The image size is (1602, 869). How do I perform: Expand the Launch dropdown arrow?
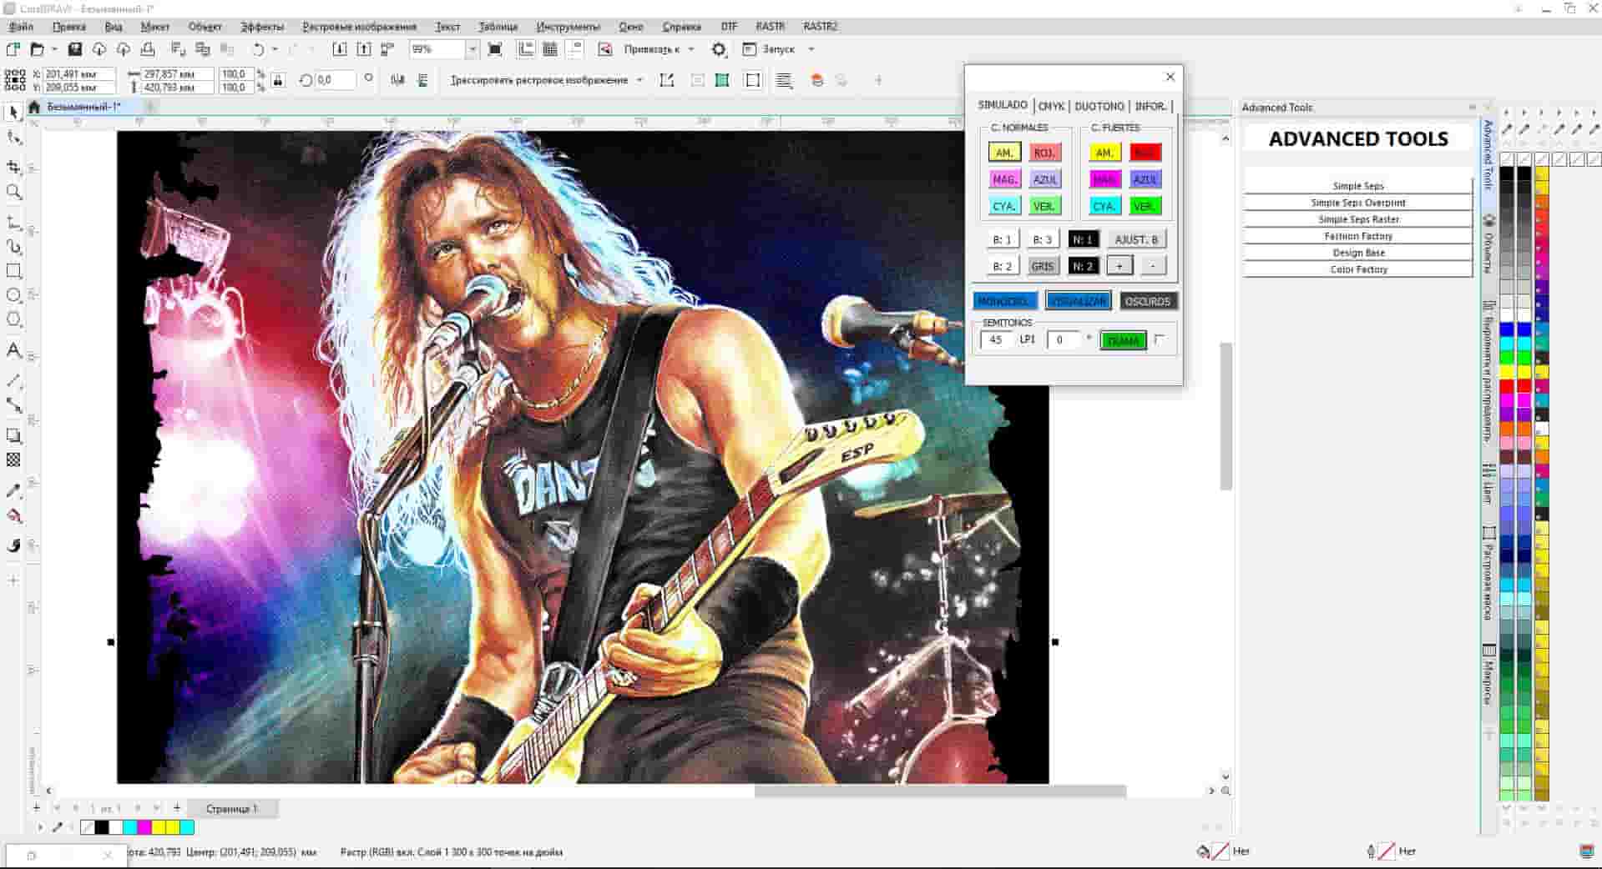pos(811,49)
